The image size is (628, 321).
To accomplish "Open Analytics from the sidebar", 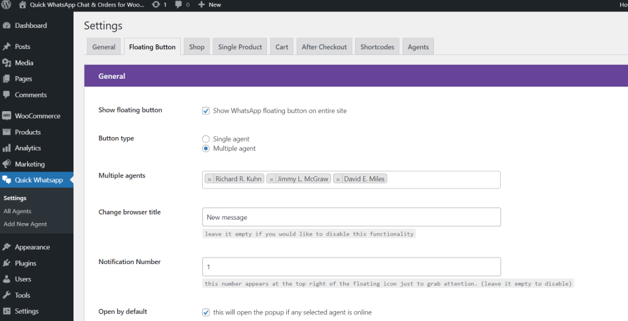I will point(28,148).
